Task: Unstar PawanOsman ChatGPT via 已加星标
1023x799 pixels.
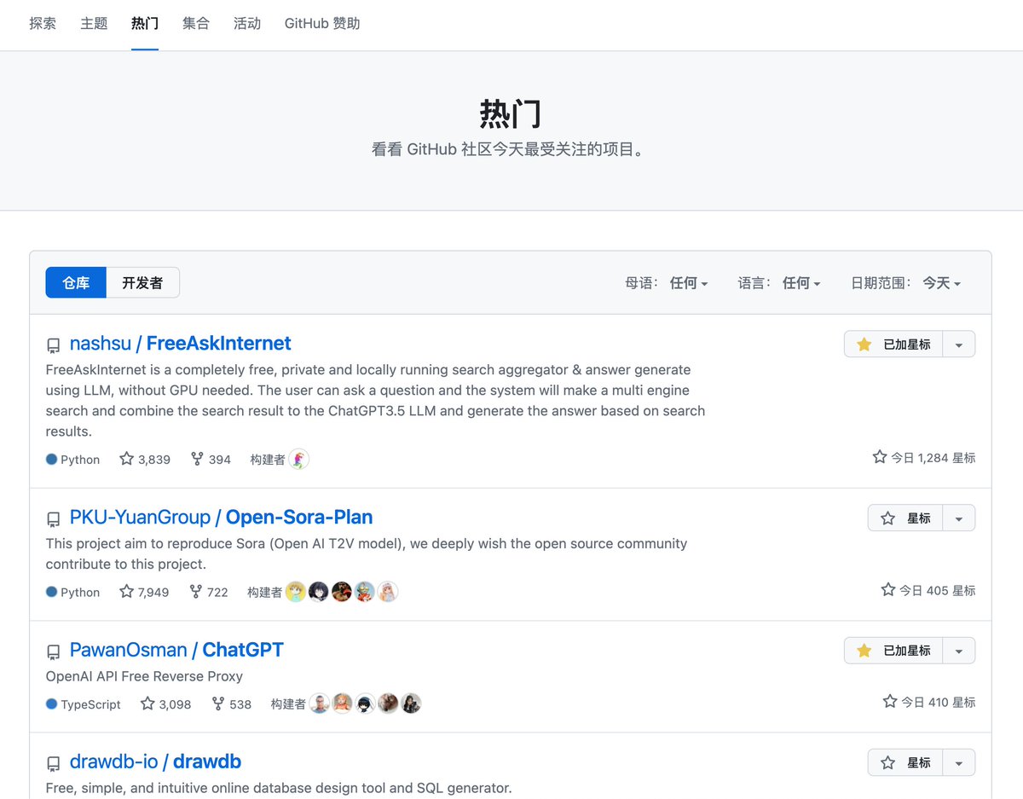Action: tap(893, 651)
